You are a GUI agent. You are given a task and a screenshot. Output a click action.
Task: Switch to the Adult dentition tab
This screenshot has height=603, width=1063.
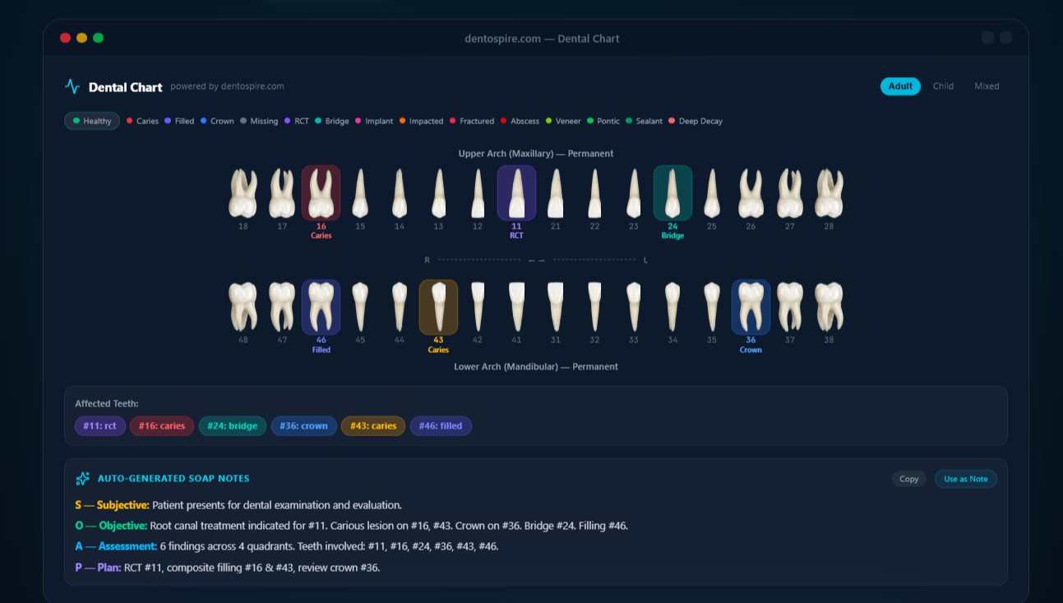point(900,86)
